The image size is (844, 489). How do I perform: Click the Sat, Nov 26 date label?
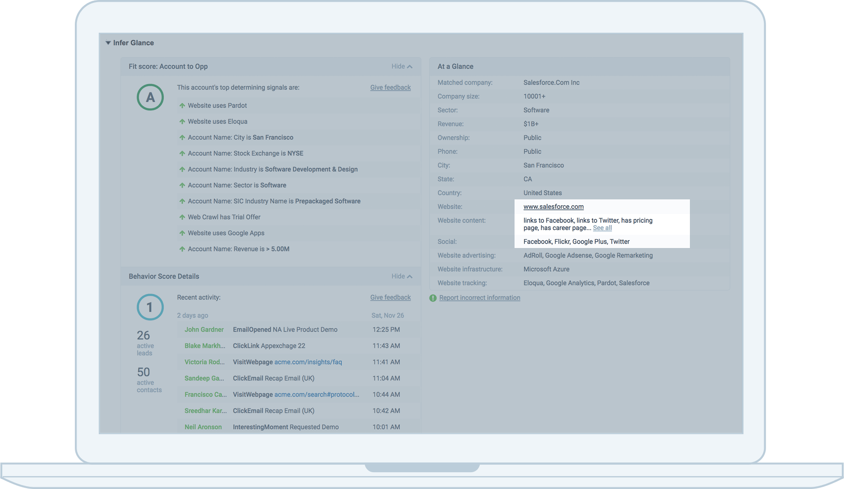coord(387,316)
